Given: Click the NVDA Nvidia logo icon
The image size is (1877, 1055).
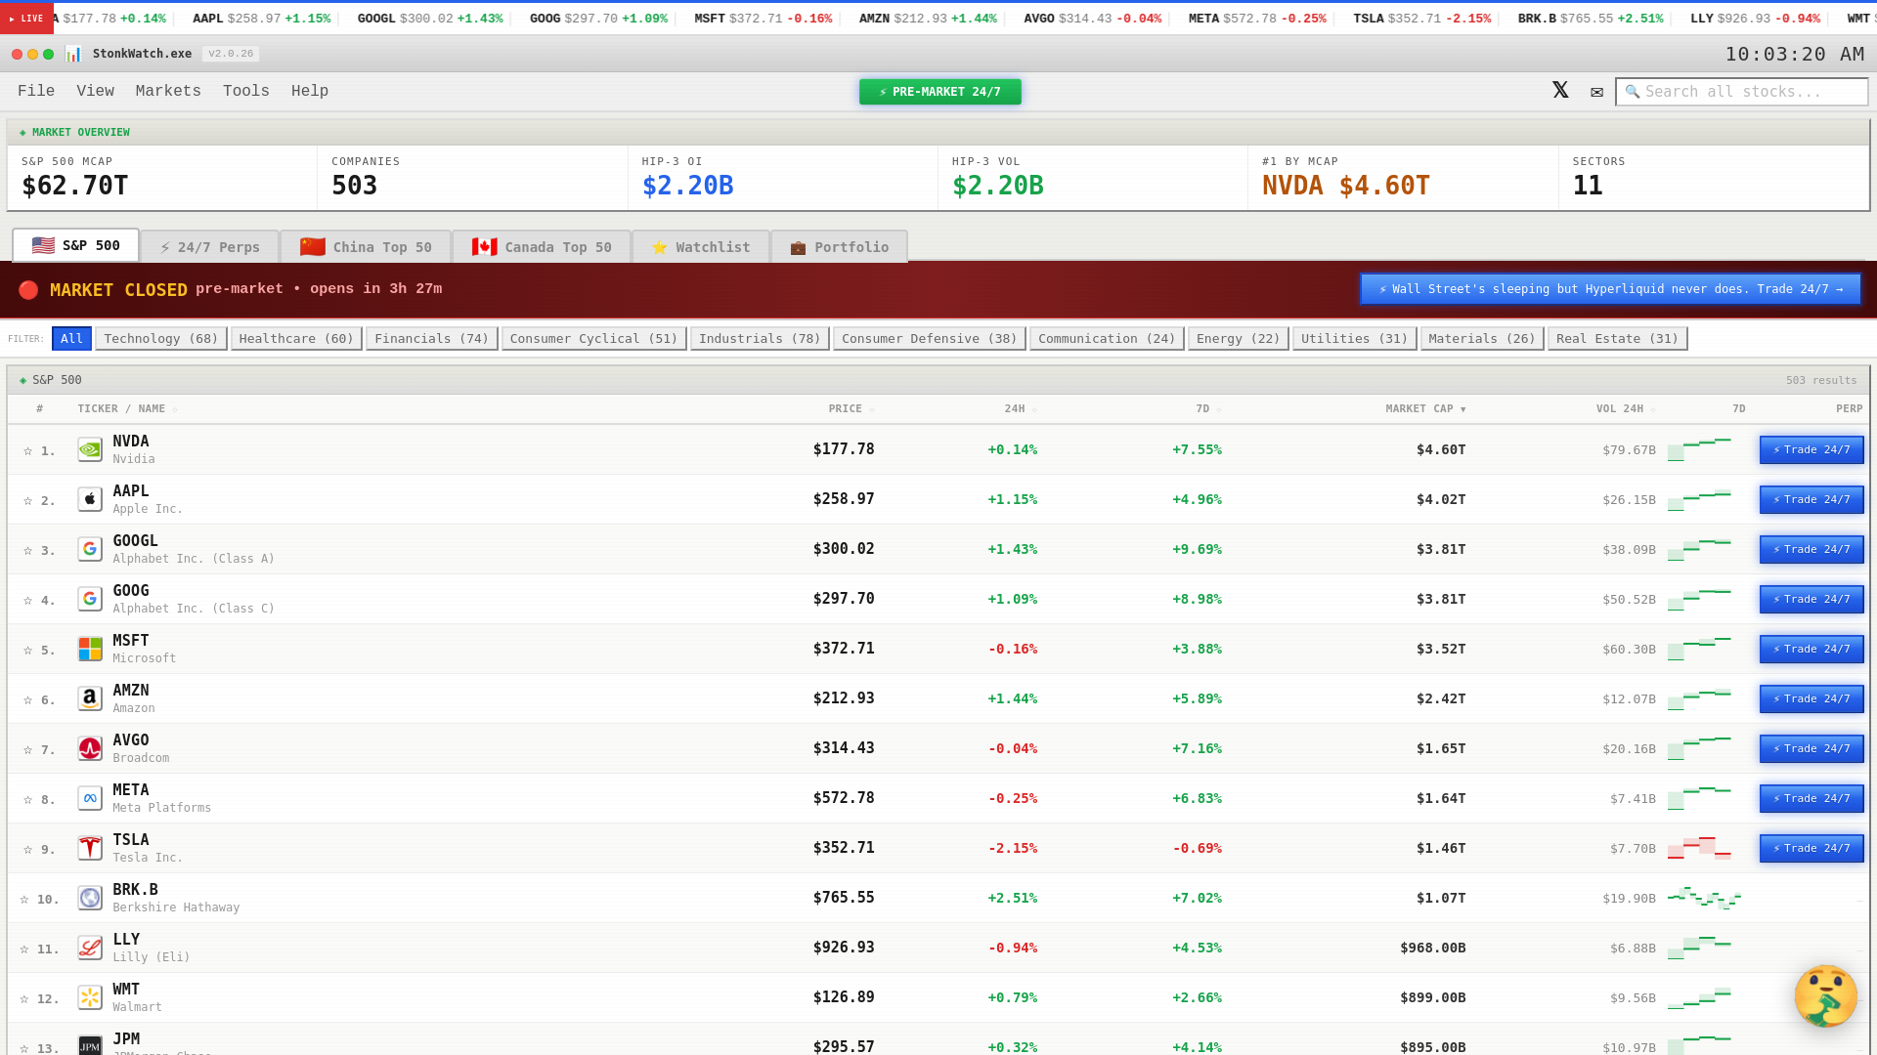Looking at the screenshot, I should pyautogui.click(x=90, y=449).
